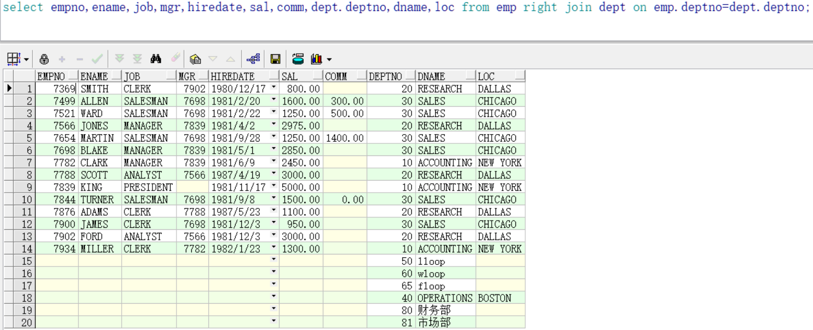Click the JOB column header

(149, 77)
